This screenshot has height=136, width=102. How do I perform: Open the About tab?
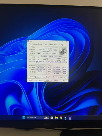pyautogui.click(x=60, y=45)
